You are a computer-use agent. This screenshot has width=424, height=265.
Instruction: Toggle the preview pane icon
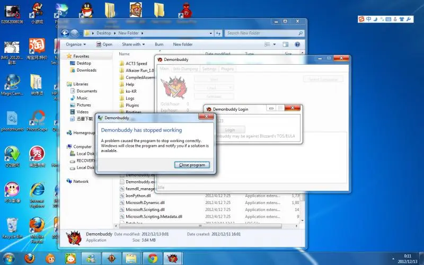(x=287, y=45)
